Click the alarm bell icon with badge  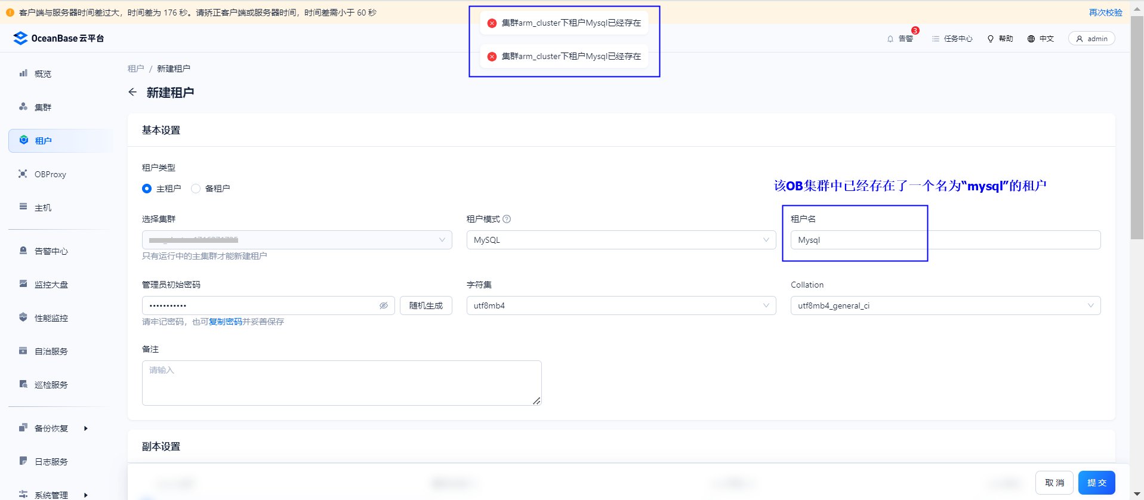point(890,39)
